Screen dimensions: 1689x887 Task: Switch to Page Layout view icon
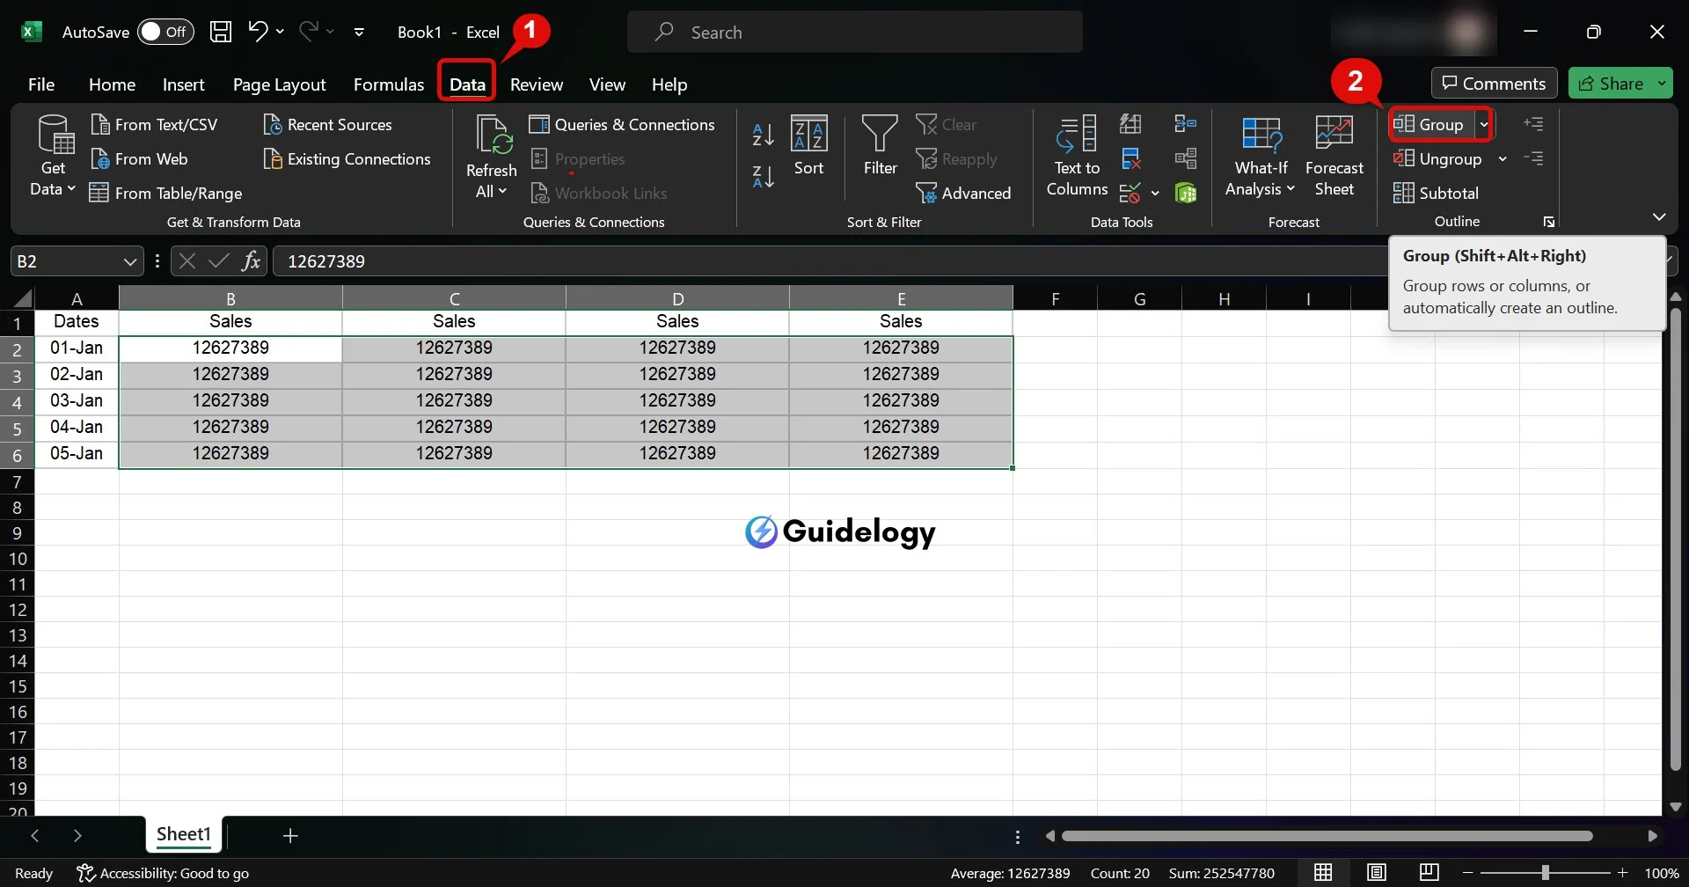(x=1377, y=873)
